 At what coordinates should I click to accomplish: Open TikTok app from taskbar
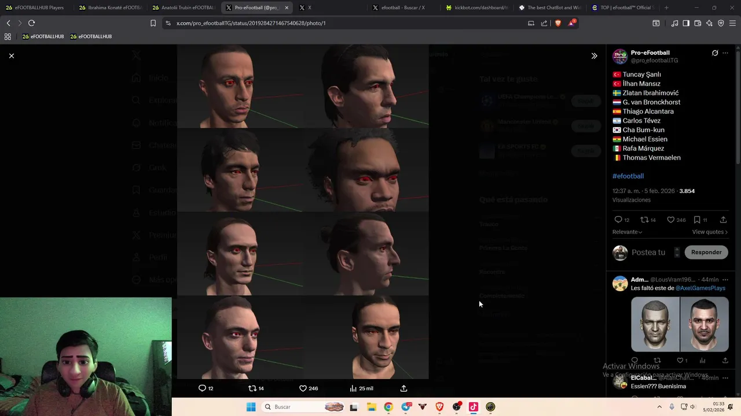pos(474,407)
